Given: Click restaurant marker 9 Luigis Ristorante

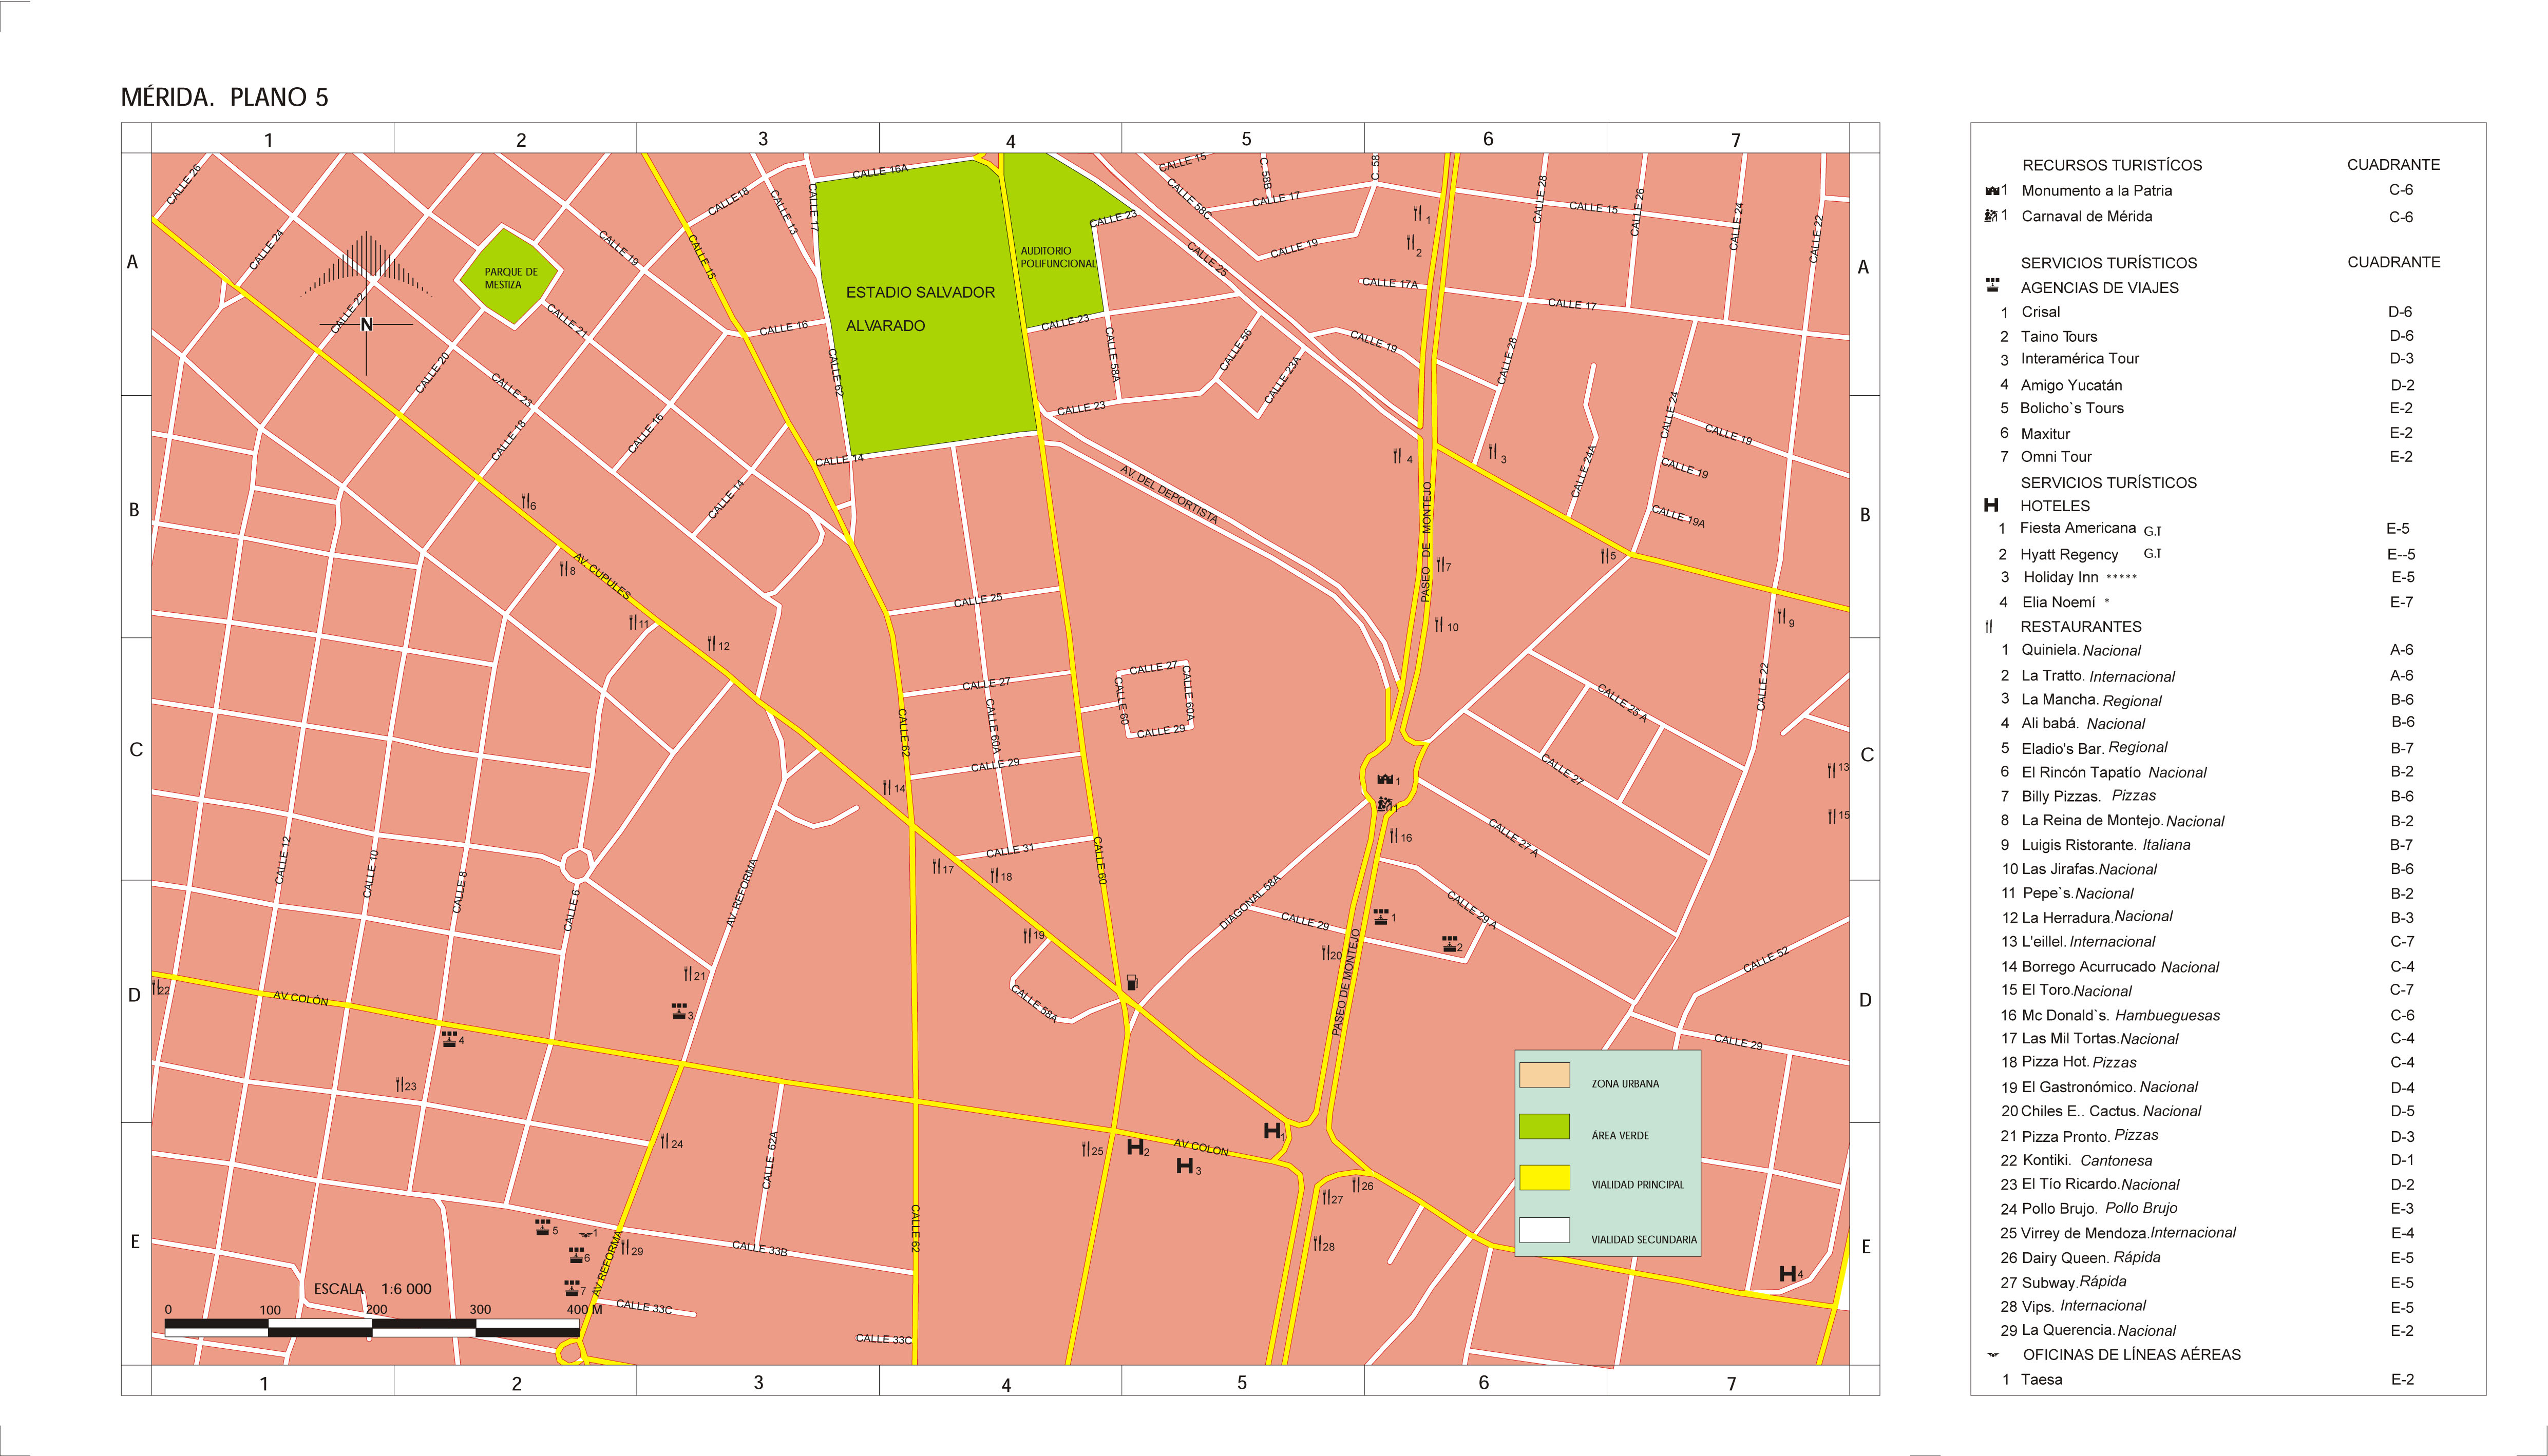Looking at the screenshot, I should point(1782,617).
